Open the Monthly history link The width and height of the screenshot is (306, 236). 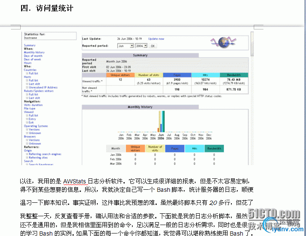click(34, 52)
